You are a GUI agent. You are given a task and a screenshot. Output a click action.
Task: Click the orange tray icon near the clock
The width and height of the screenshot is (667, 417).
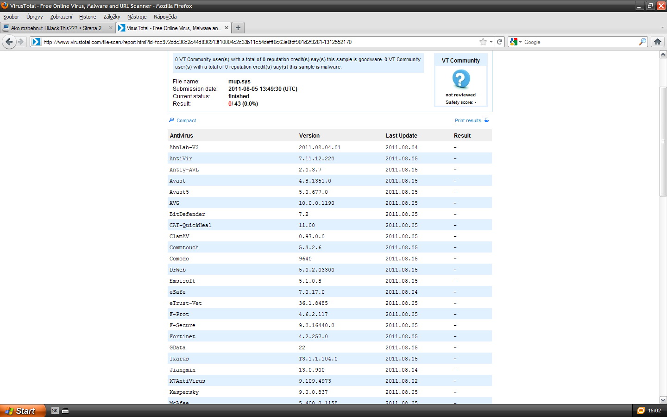(641, 411)
